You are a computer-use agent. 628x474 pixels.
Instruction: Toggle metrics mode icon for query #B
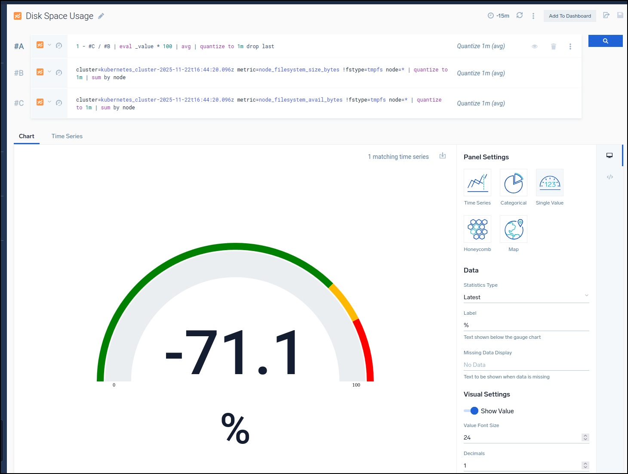[x=40, y=72]
